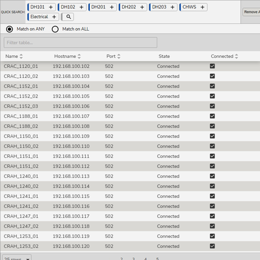Image resolution: width=260 pixels, height=260 pixels.
Task: Select Match on ANY radio button
Action: click(9, 29)
